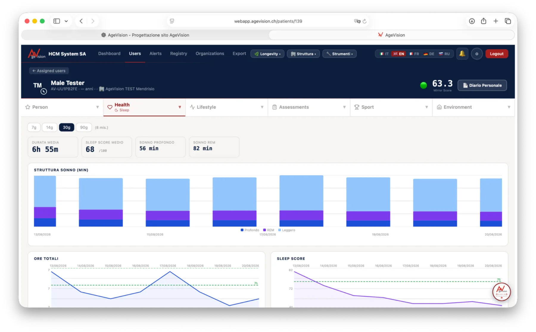This screenshot has width=536, height=332.
Task: Open the notifications bell icon
Action: click(462, 54)
